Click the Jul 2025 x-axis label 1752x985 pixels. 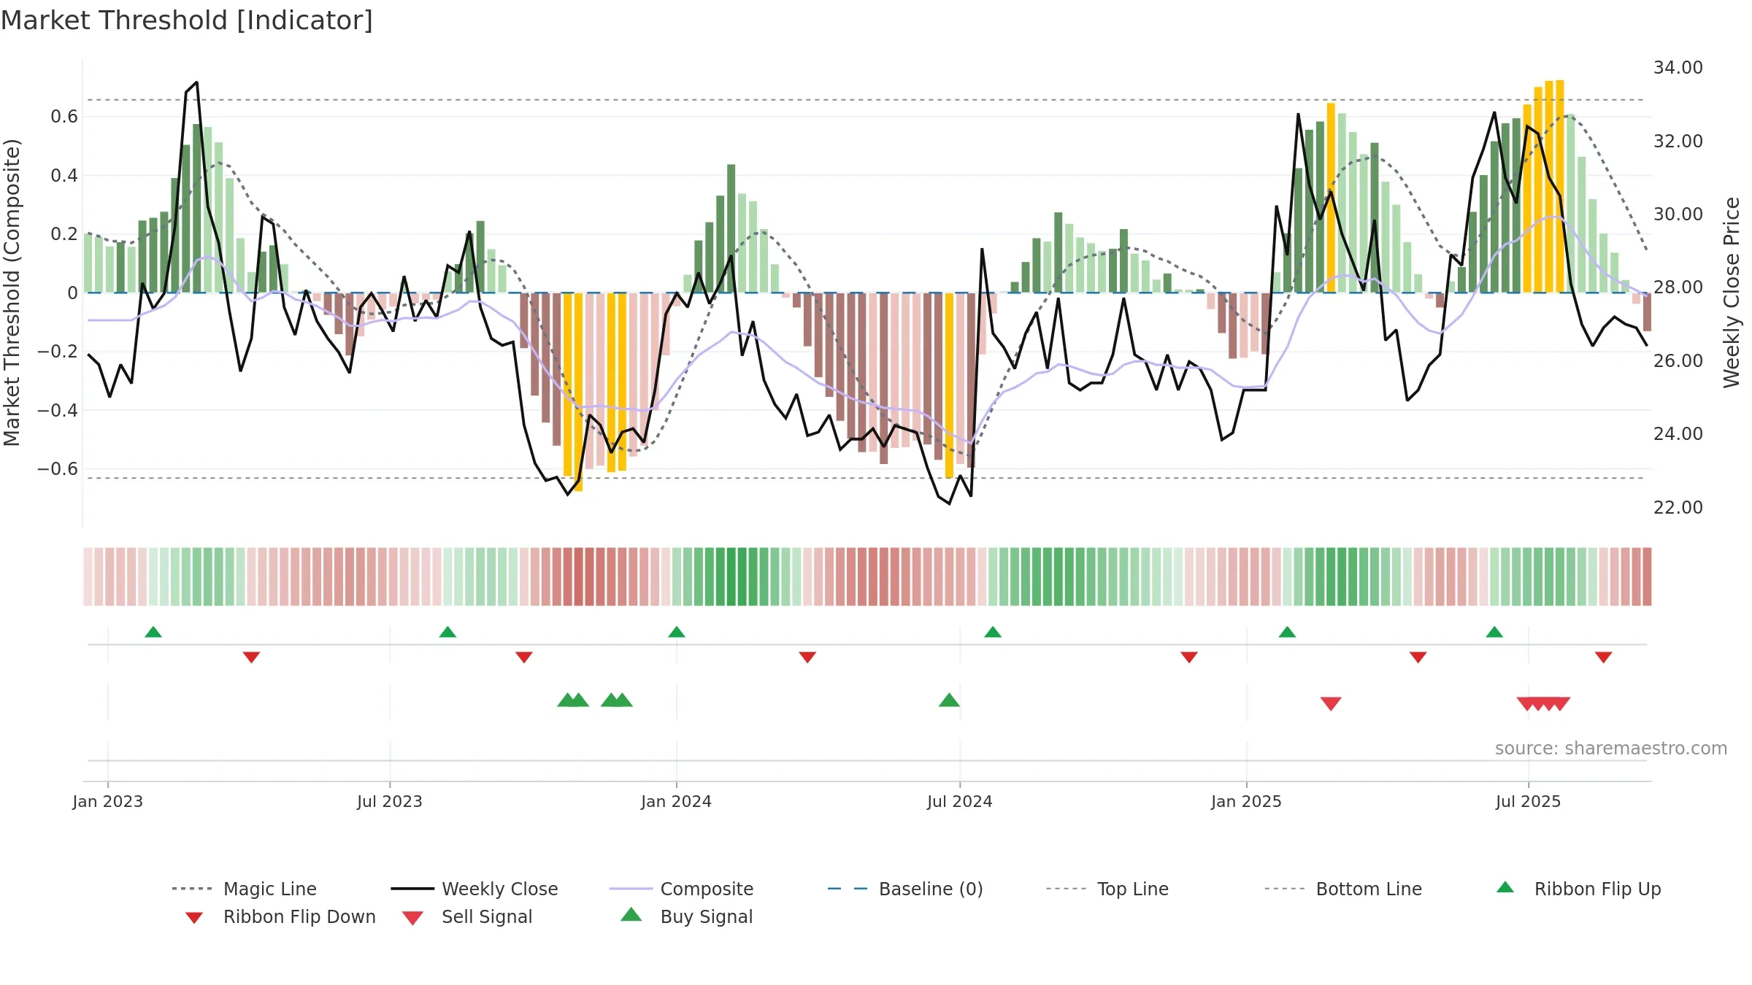(x=1529, y=801)
